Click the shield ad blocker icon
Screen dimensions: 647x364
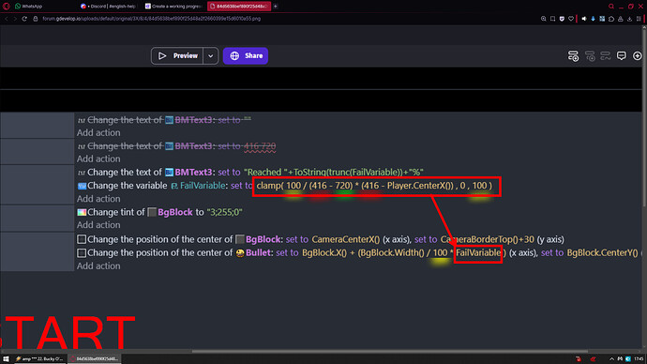[562, 19]
